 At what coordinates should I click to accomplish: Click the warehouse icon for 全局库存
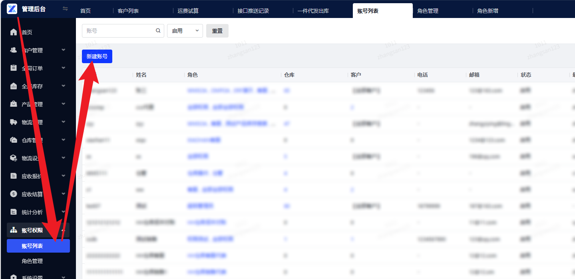[14, 86]
